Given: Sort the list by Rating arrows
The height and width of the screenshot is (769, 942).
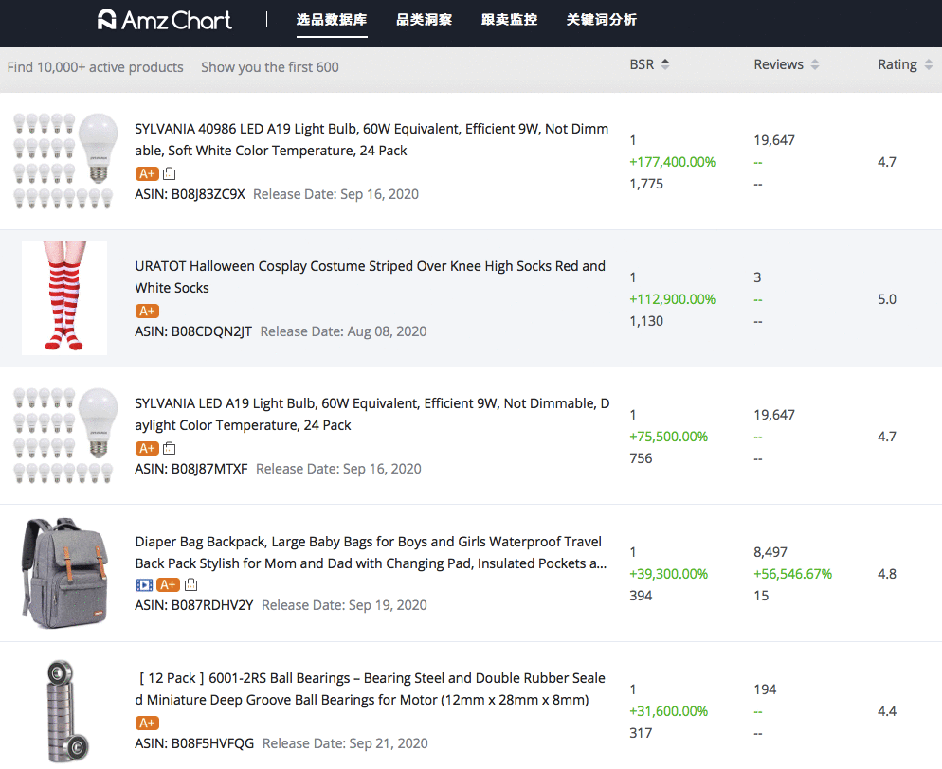Looking at the screenshot, I should [x=928, y=64].
